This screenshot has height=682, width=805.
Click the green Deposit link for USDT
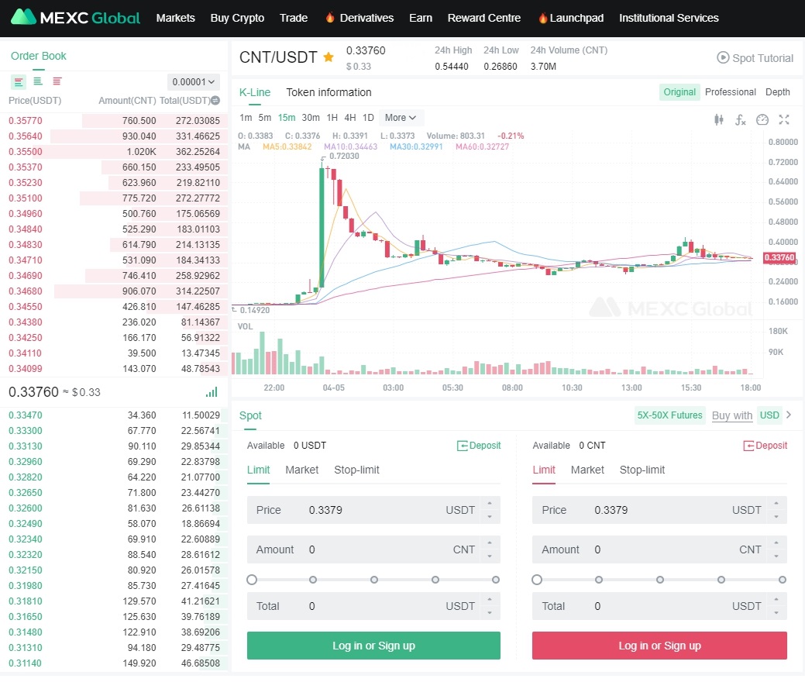[479, 446]
